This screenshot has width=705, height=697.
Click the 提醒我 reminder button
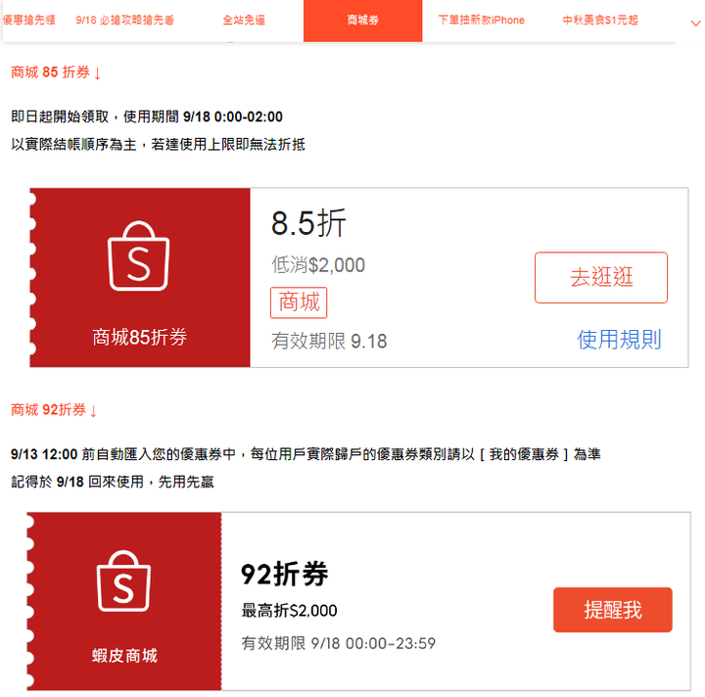point(613,610)
